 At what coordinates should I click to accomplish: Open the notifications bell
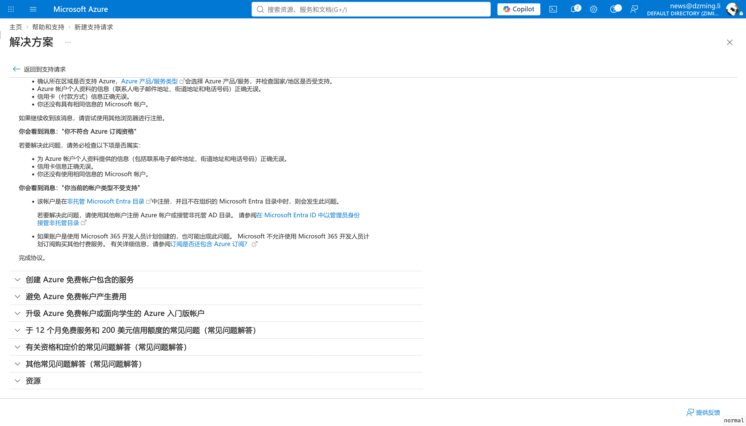[x=573, y=9]
